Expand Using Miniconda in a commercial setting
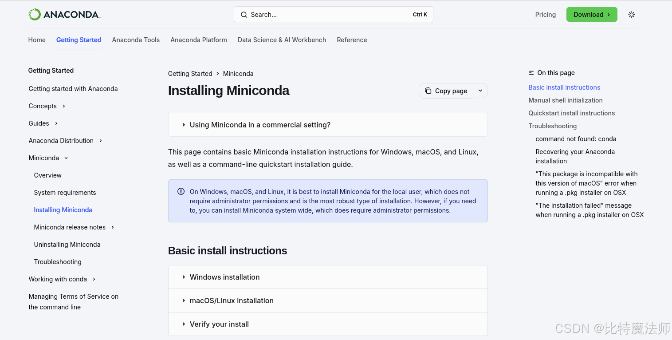 [x=328, y=125]
